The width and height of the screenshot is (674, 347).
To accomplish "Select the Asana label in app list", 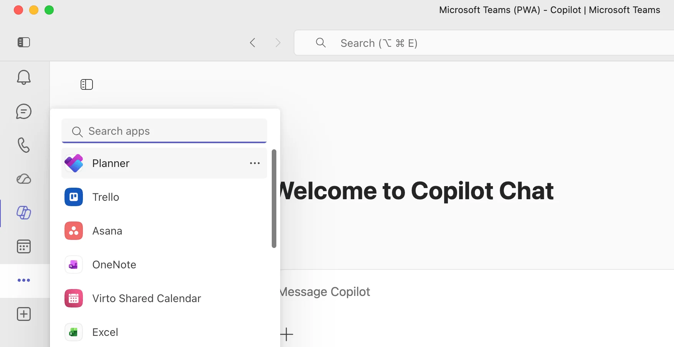I will point(107,231).
